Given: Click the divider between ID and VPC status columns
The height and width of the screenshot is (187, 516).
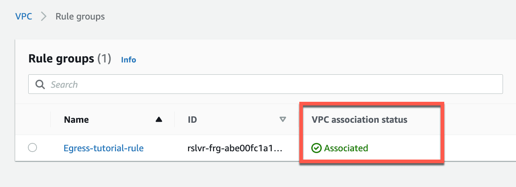Looking at the screenshot, I should pyautogui.click(x=299, y=119).
